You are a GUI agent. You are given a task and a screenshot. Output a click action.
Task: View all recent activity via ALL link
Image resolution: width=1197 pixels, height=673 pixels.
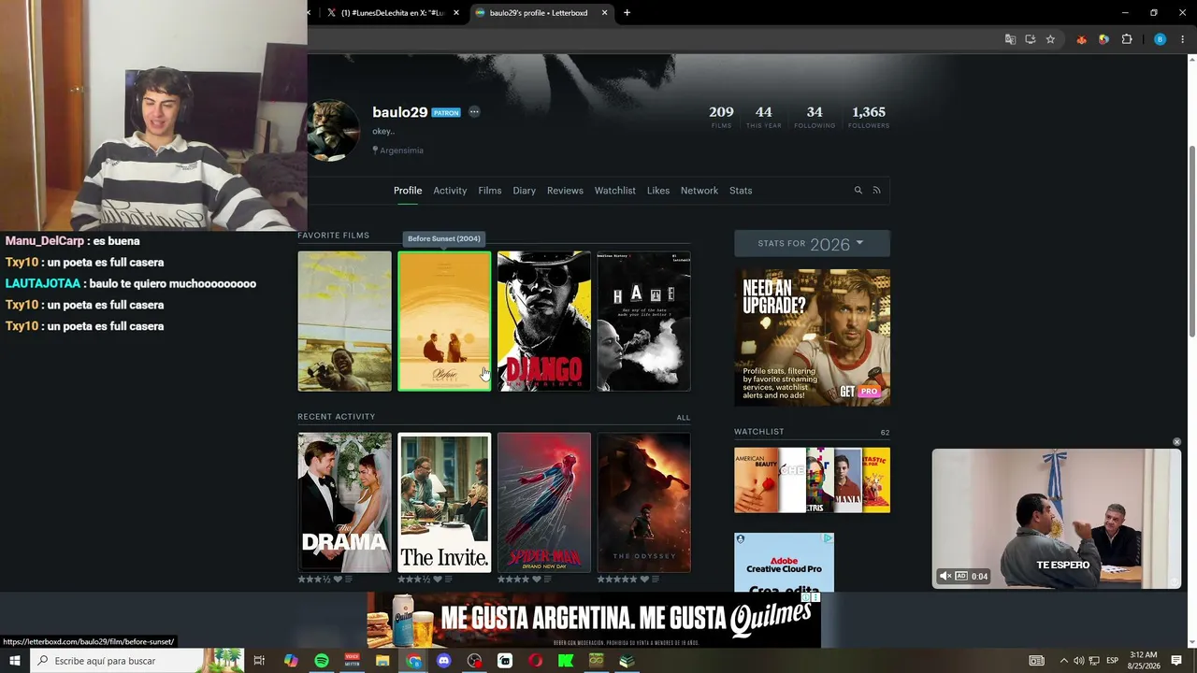(684, 418)
